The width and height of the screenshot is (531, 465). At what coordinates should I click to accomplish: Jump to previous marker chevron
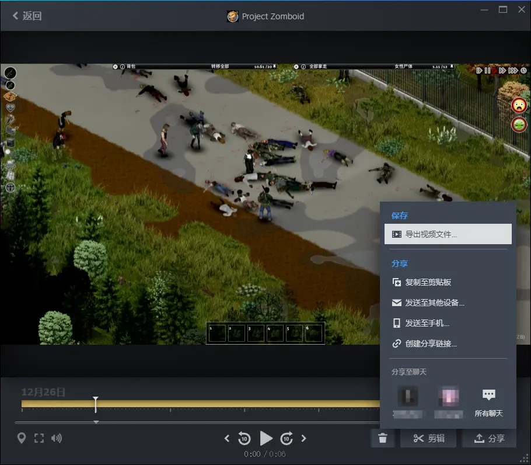(227, 438)
